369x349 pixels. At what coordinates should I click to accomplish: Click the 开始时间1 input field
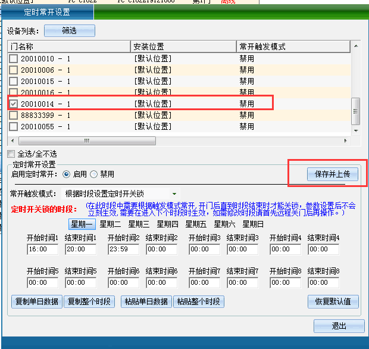coord(42,250)
